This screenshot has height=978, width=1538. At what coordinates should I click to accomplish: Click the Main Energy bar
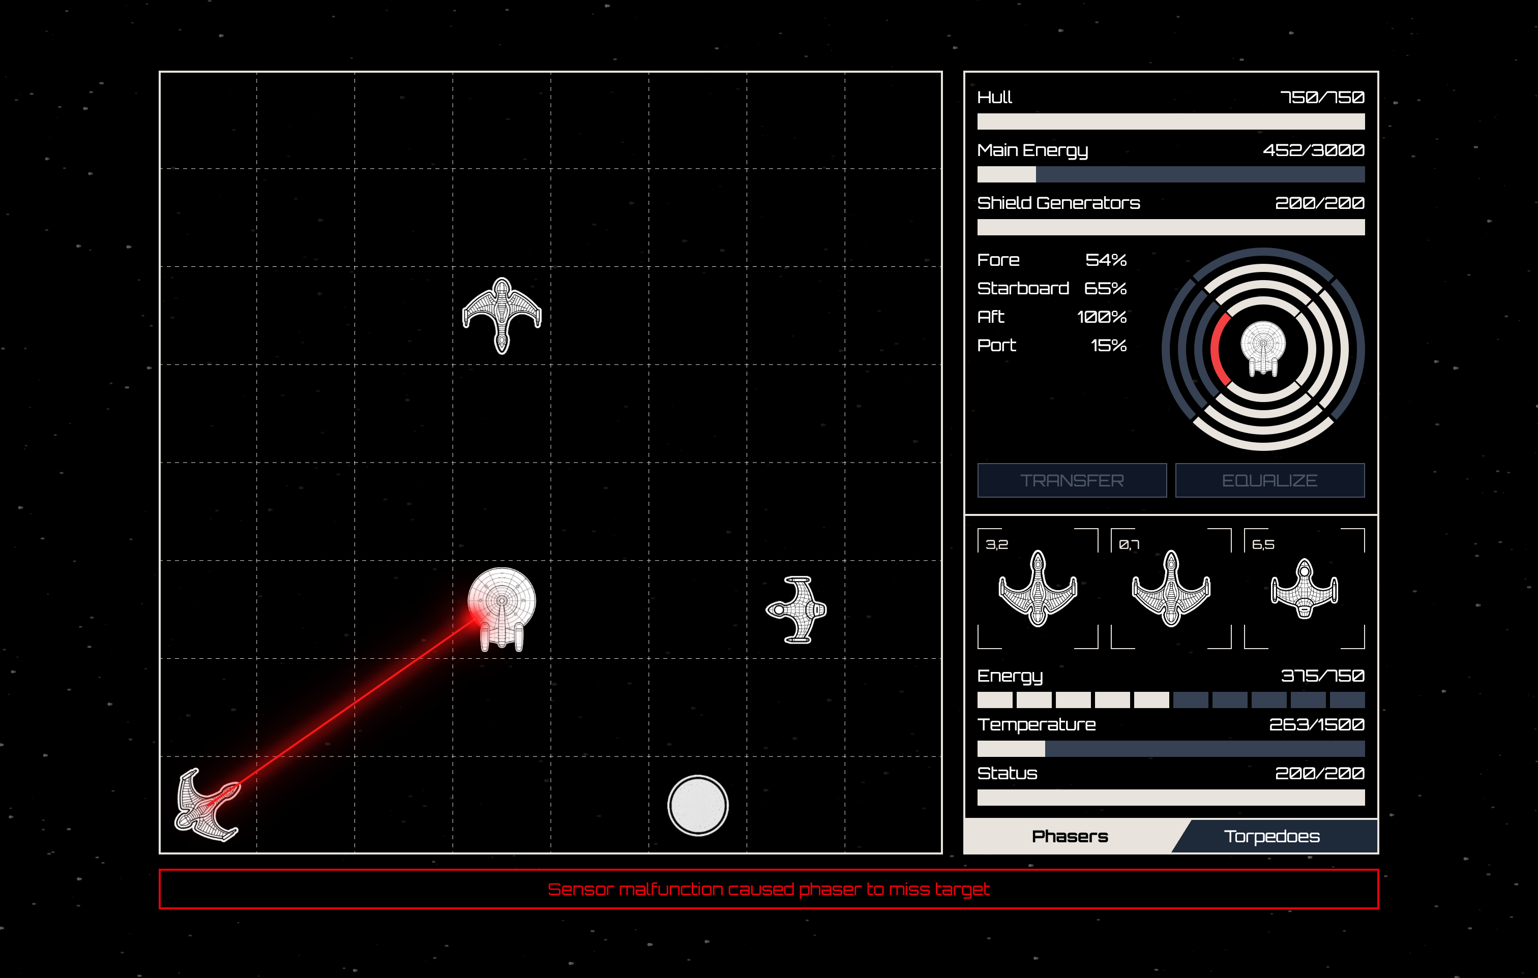click(x=1170, y=174)
